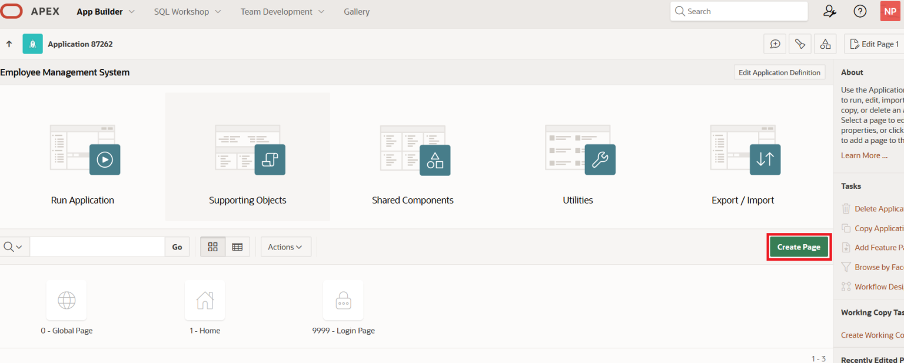Click the shapes icon next to Edit Page 1

(825, 44)
